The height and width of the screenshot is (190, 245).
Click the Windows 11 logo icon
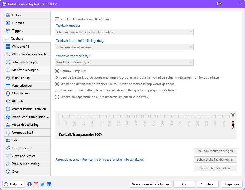point(8,46)
